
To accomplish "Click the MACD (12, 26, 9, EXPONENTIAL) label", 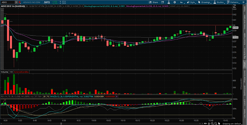I will coord(66,96).
